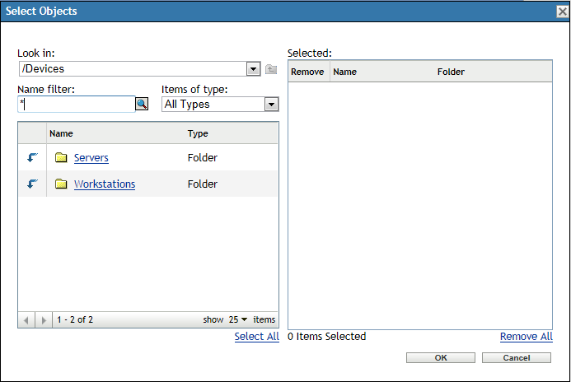Viewport: 571px width, 382px height.
Task: Click the Name column header in the list
Action: click(x=61, y=133)
